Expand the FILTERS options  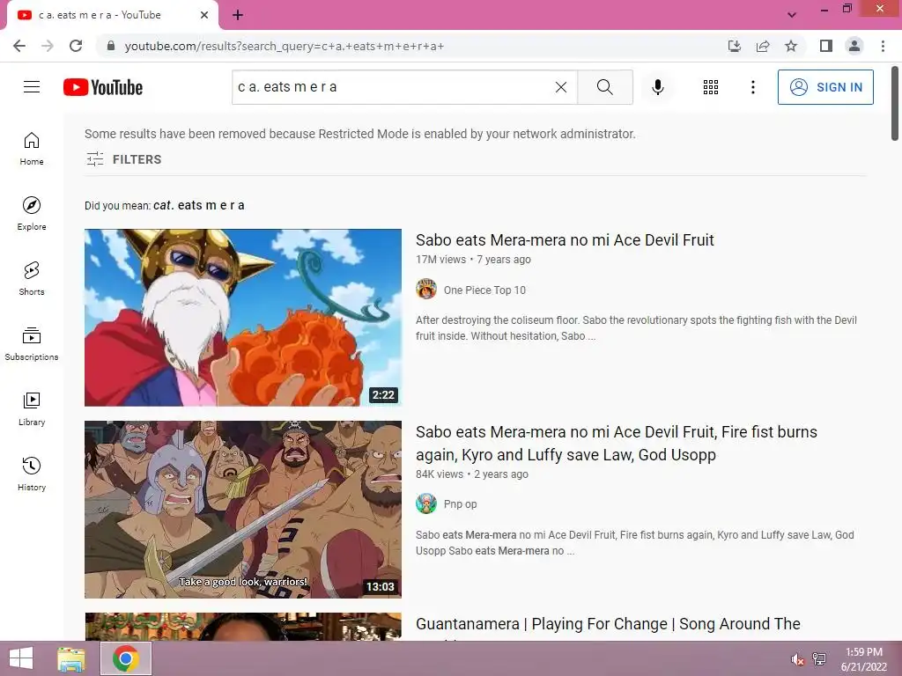[123, 159]
